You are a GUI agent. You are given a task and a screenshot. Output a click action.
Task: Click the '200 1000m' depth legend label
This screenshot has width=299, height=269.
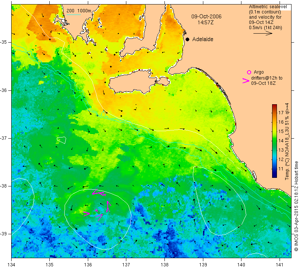point(79,11)
